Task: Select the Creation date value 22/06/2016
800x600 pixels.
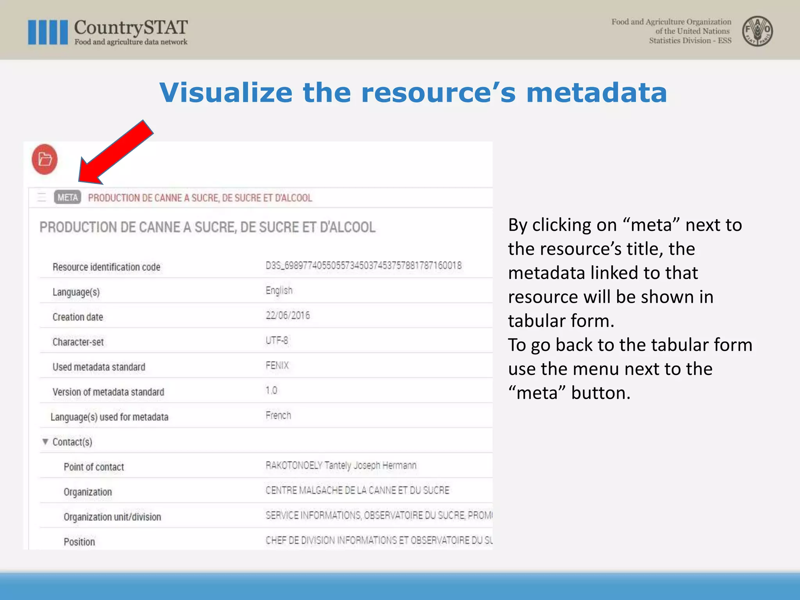Action: (288, 315)
